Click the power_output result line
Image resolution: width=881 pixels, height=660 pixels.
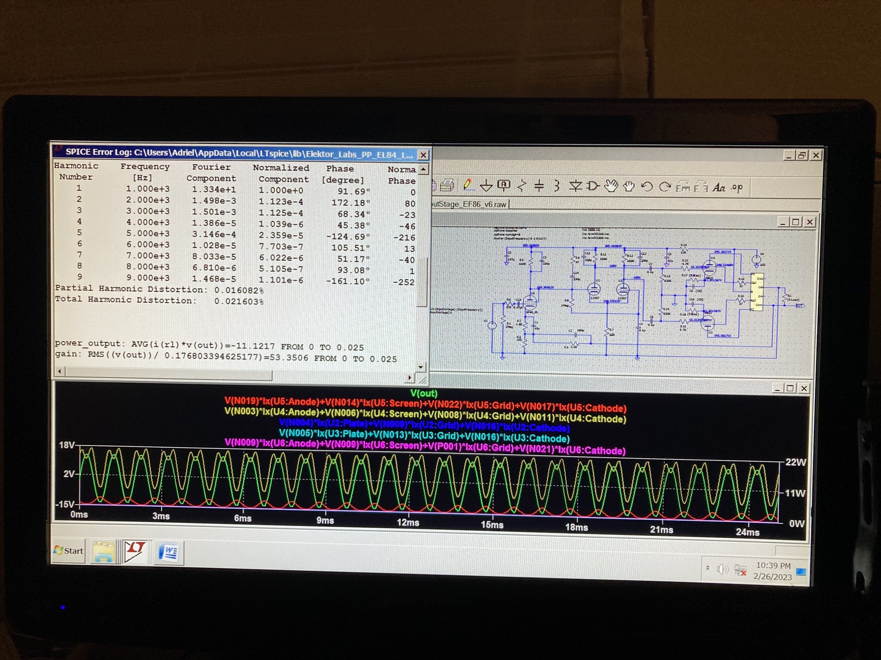209,345
